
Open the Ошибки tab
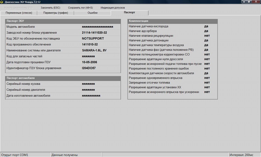pyautogui.click(x=92, y=13)
